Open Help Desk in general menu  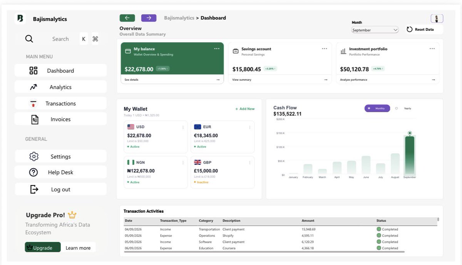60,172
